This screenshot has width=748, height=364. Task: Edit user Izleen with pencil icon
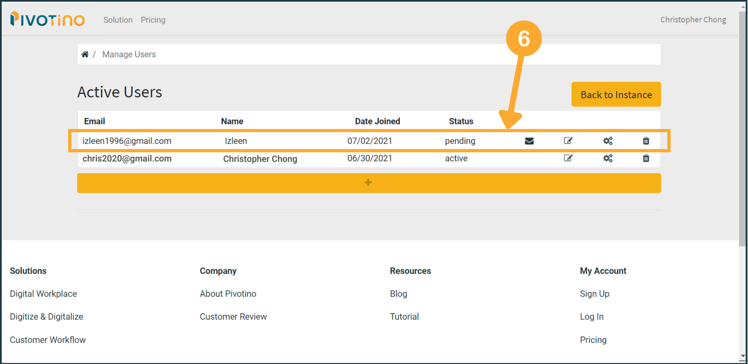pyautogui.click(x=568, y=141)
